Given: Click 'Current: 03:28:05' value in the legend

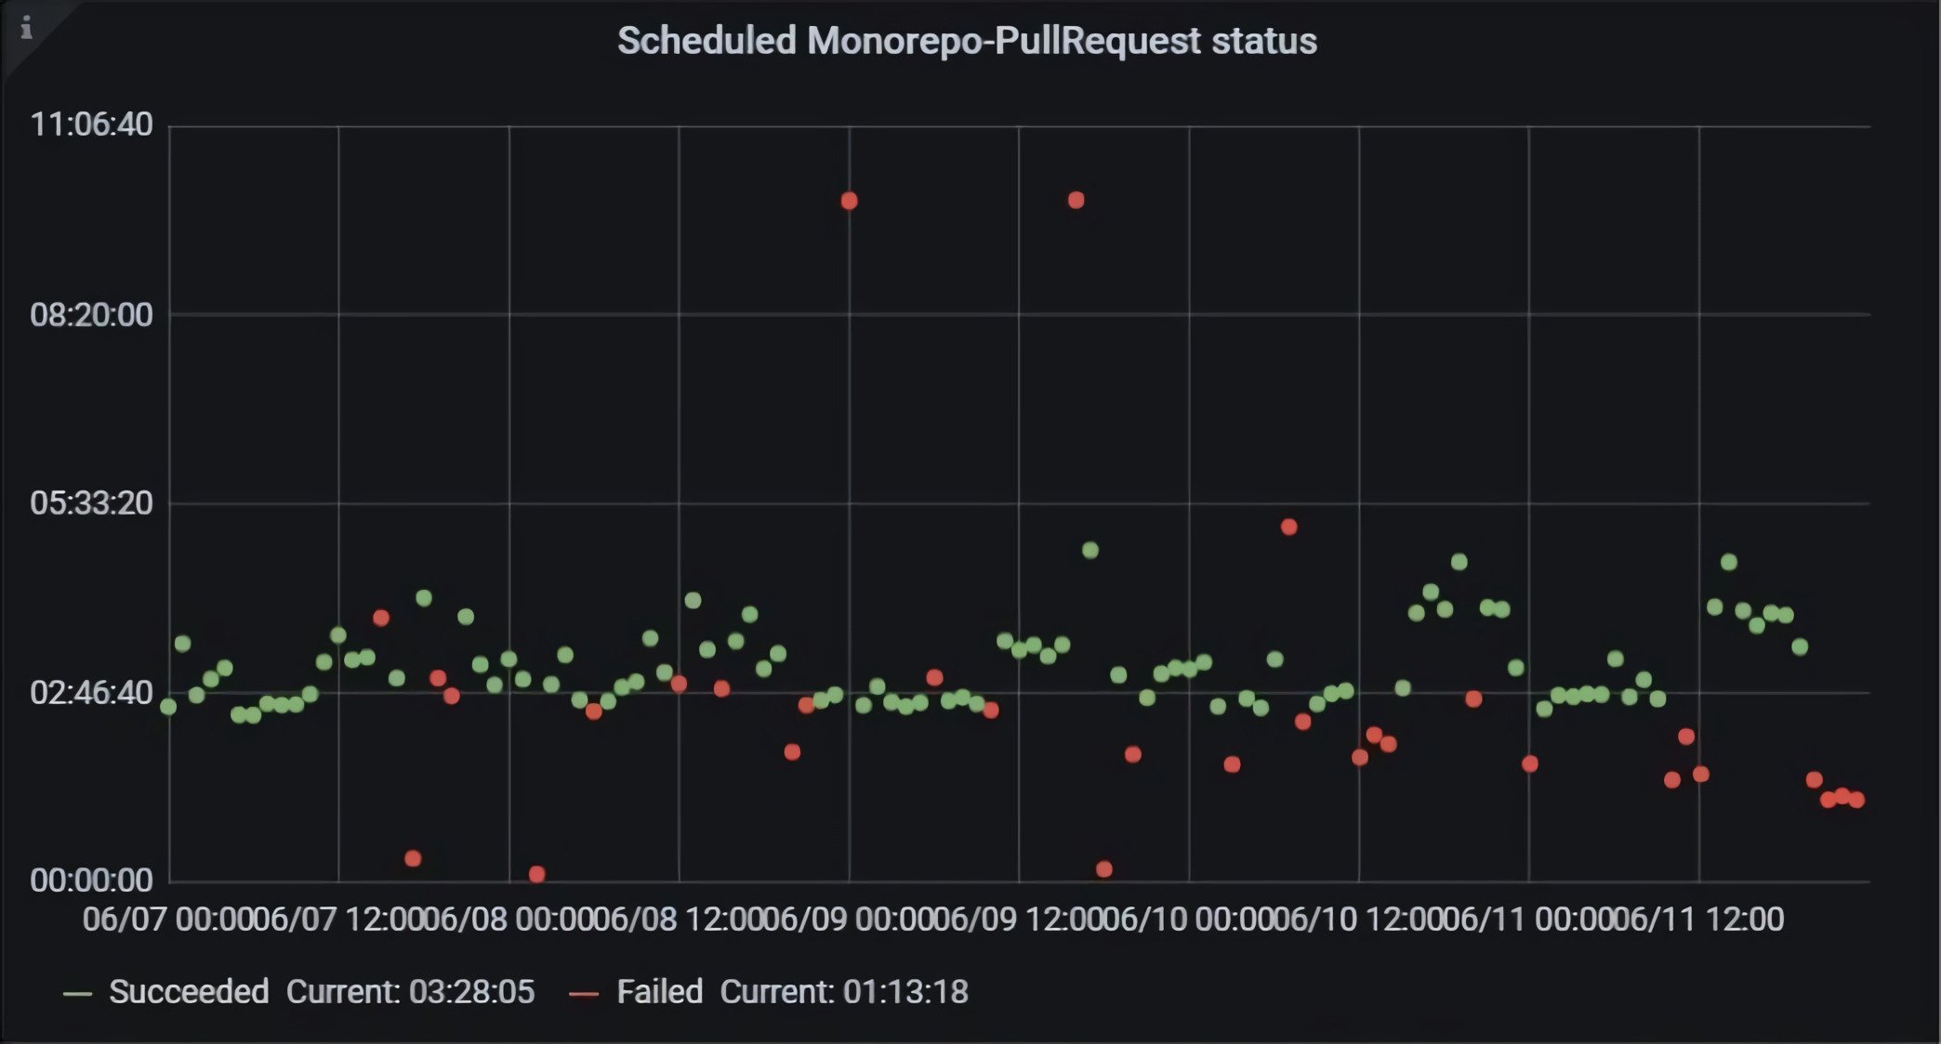Looking at the screenshot, I should click(x=410, y=992).
